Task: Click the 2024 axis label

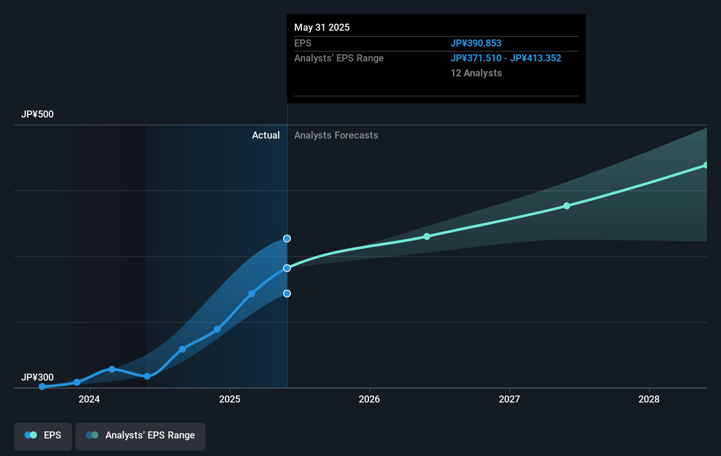Action: tap(89, 399)
